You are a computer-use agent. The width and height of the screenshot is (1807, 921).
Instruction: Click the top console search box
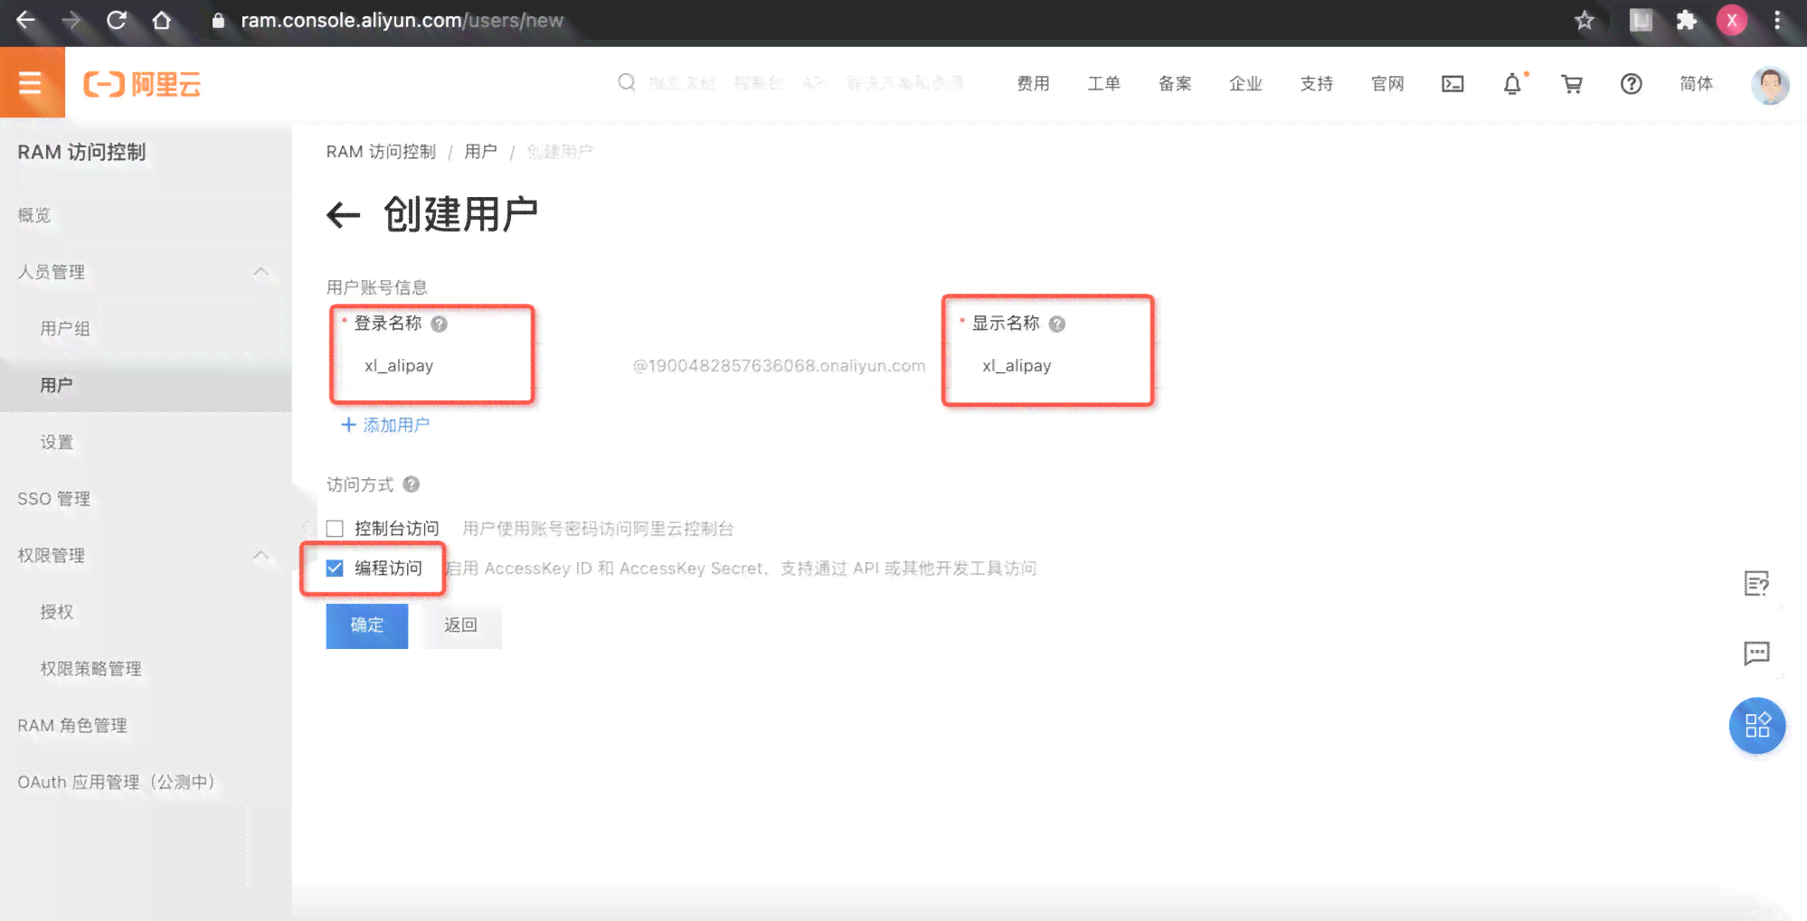(x=805, y=83)
